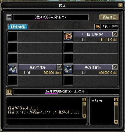
Task: Select the 黒真珠首飾 necklace item icon
Action: pos(68,69)
